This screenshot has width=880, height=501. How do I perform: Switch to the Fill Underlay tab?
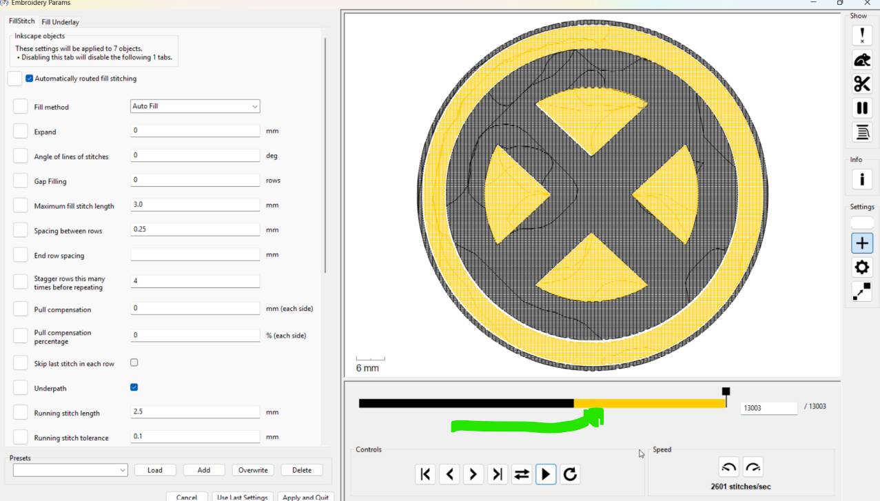tap(60, 22)
